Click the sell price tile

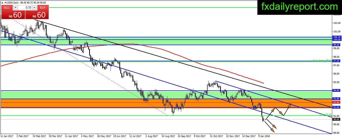click(13, 15)
